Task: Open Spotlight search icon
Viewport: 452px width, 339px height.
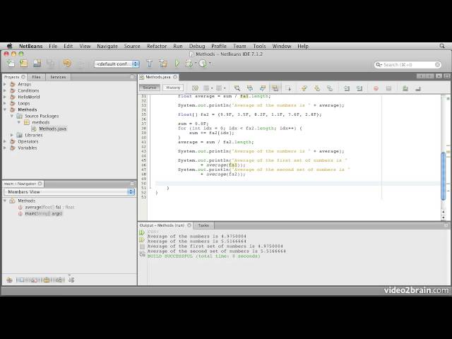Action: coord(442,46)
